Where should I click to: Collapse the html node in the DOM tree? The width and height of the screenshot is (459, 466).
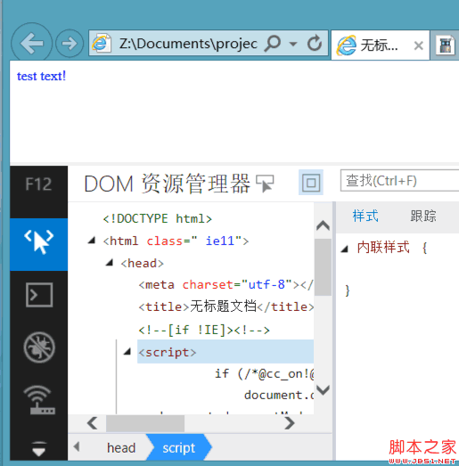pyautogui.click(x=92, y=241)
